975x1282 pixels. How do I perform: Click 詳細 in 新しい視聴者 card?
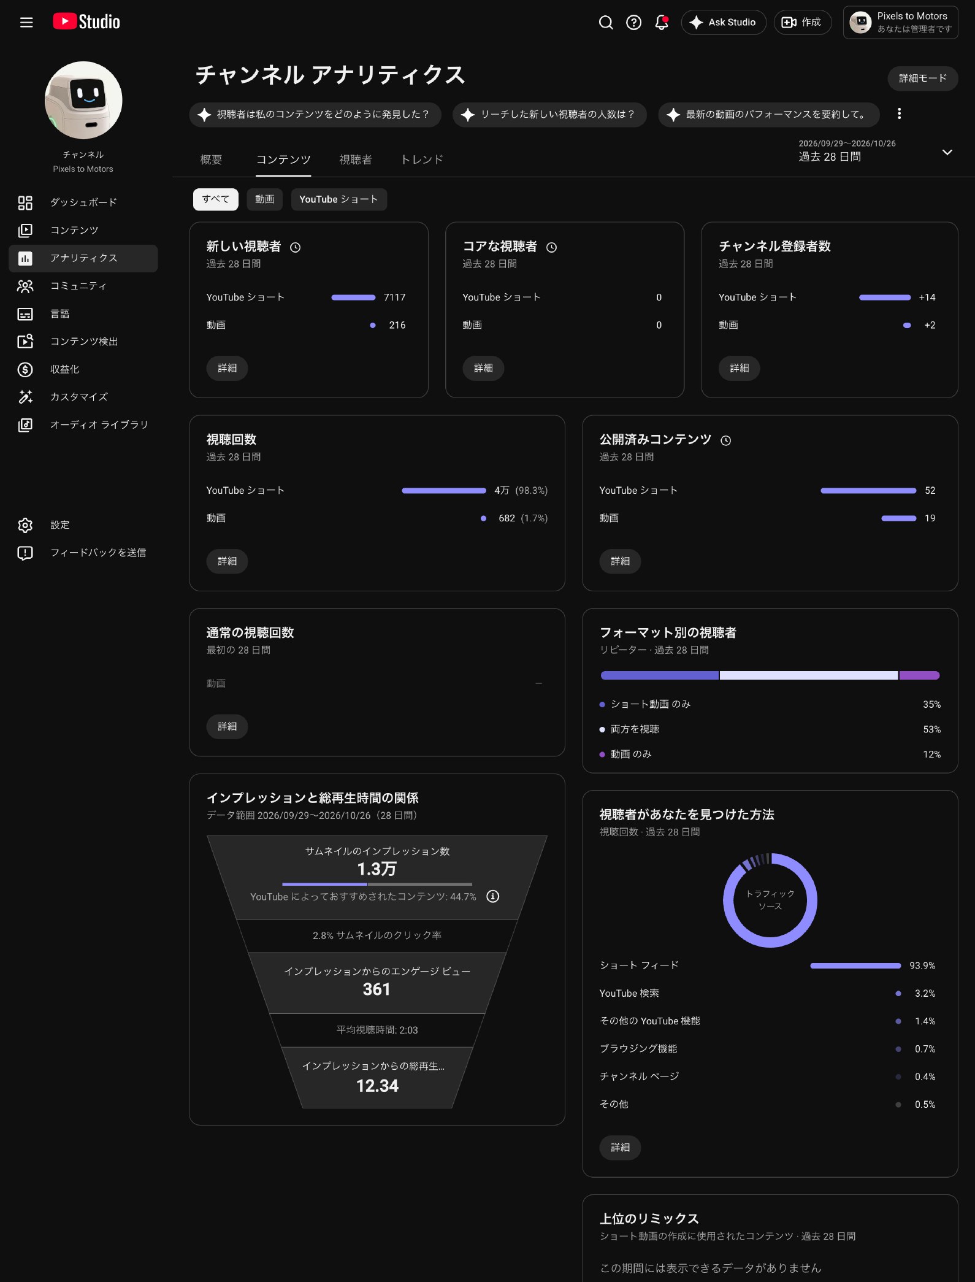227,368
